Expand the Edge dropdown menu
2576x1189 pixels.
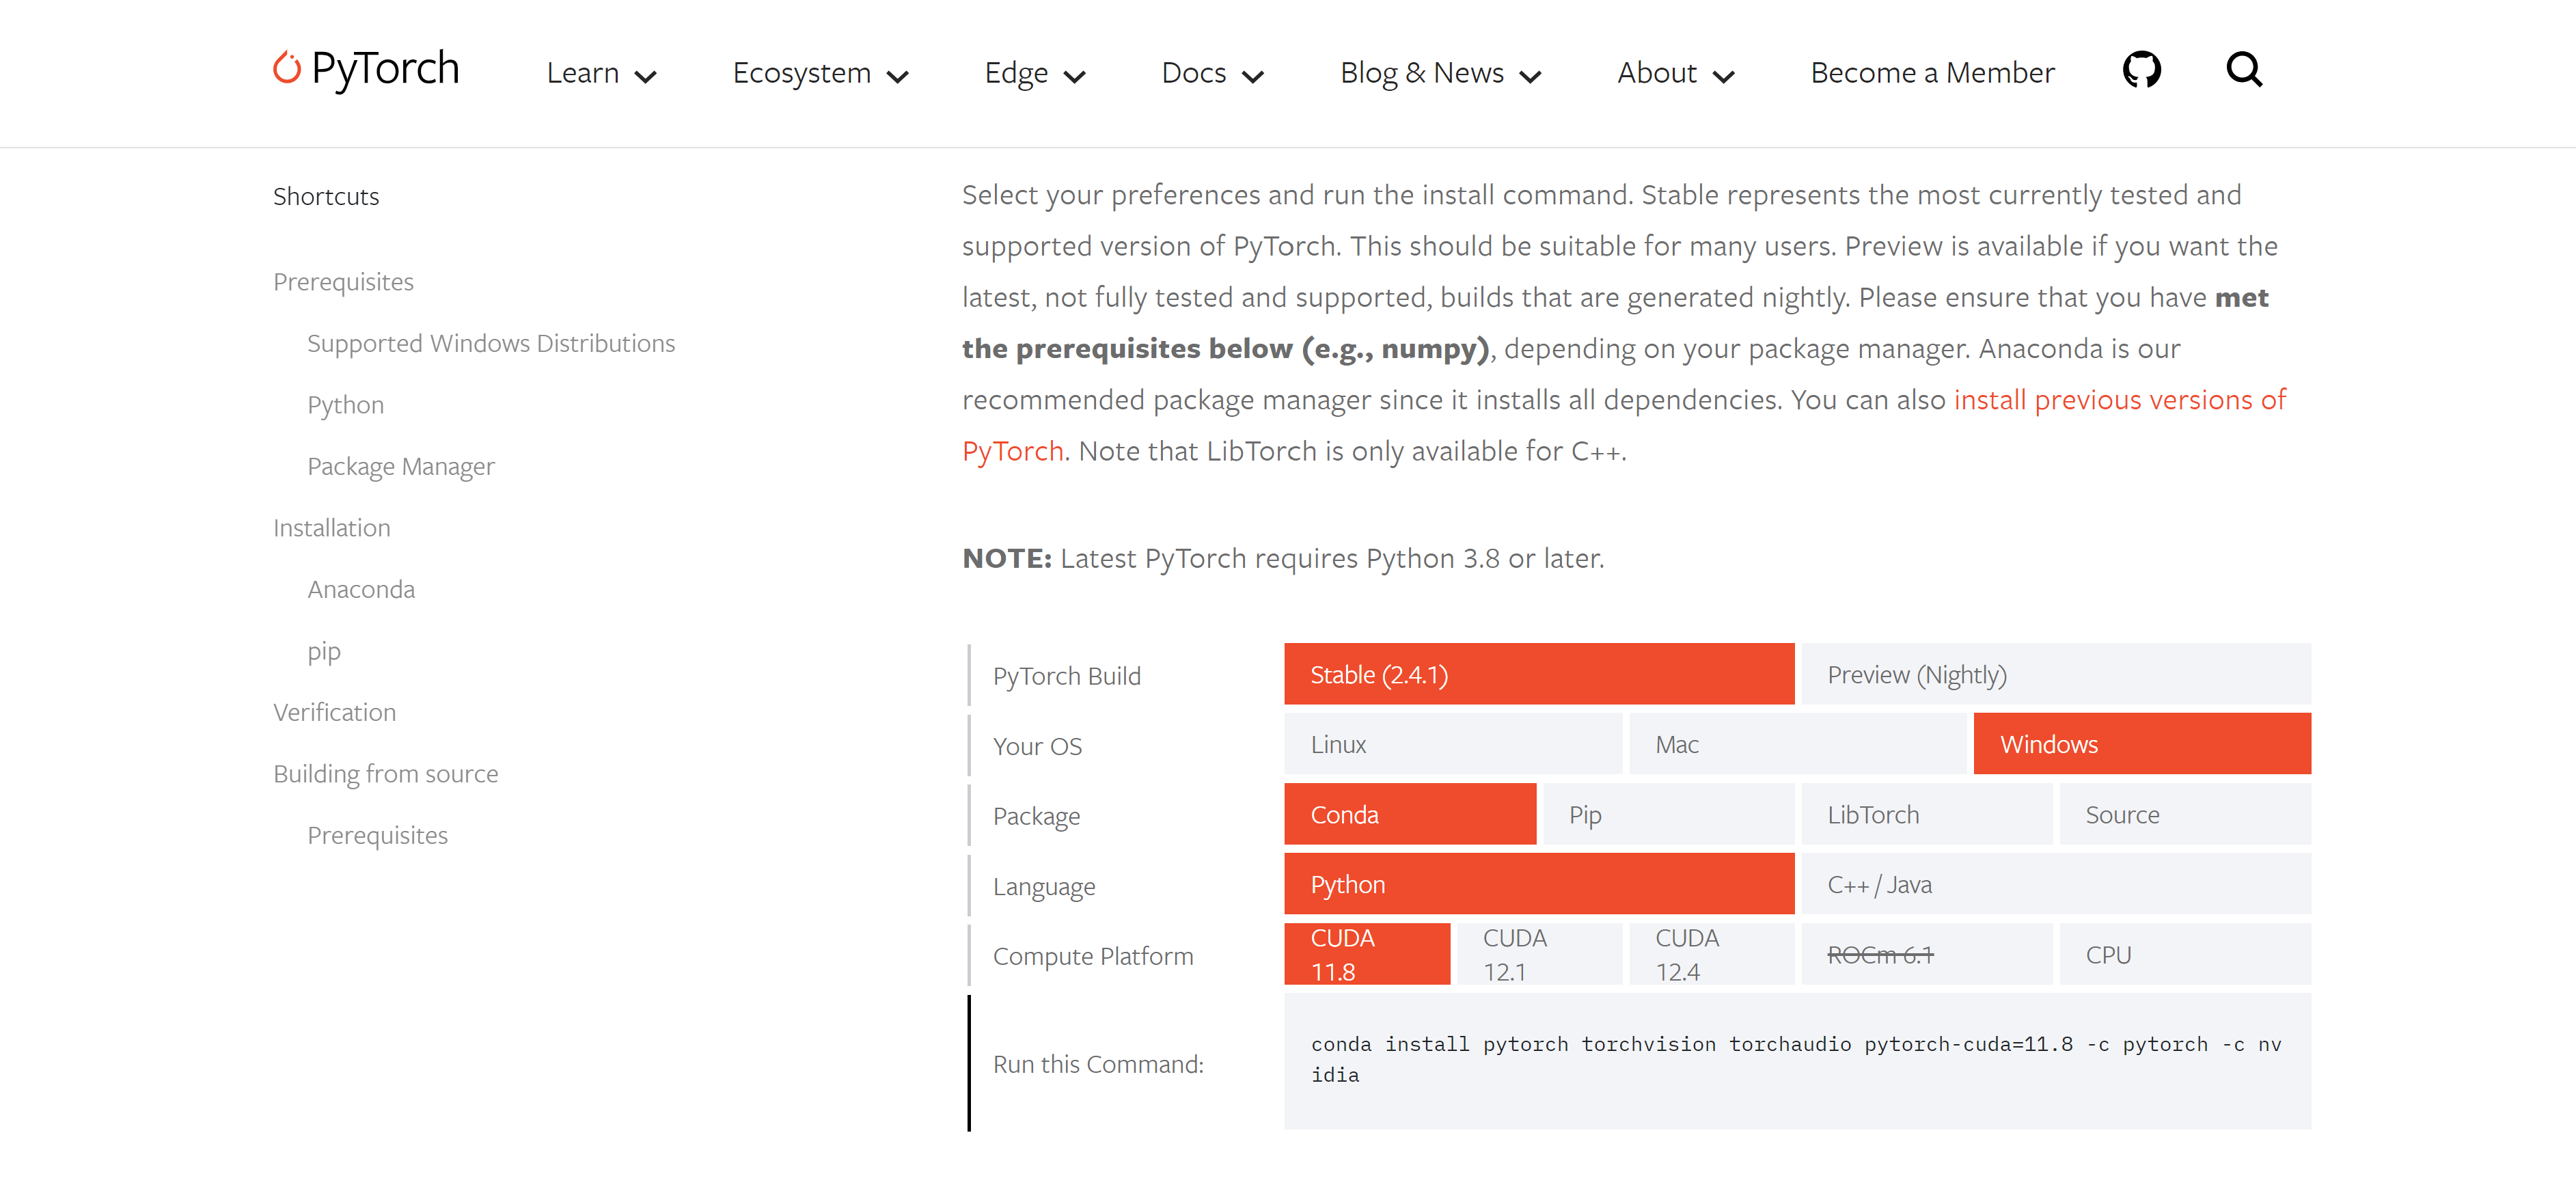tap(1034, 73)
